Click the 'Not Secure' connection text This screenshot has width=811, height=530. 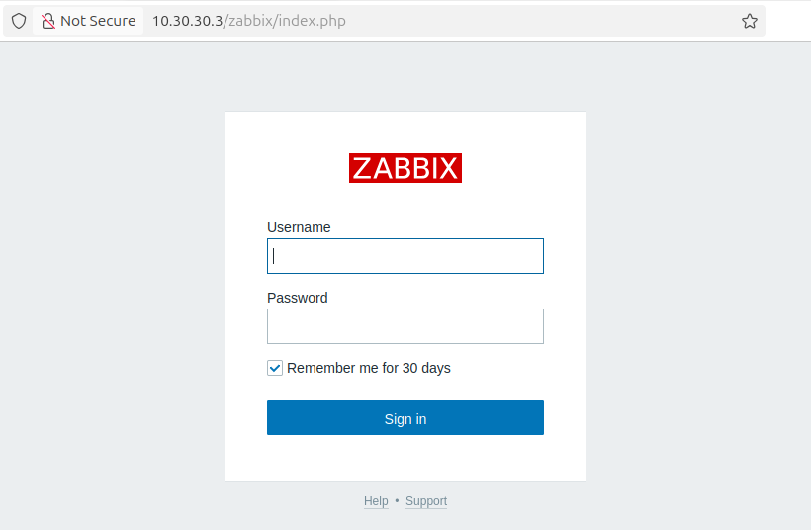pos(98,21)
